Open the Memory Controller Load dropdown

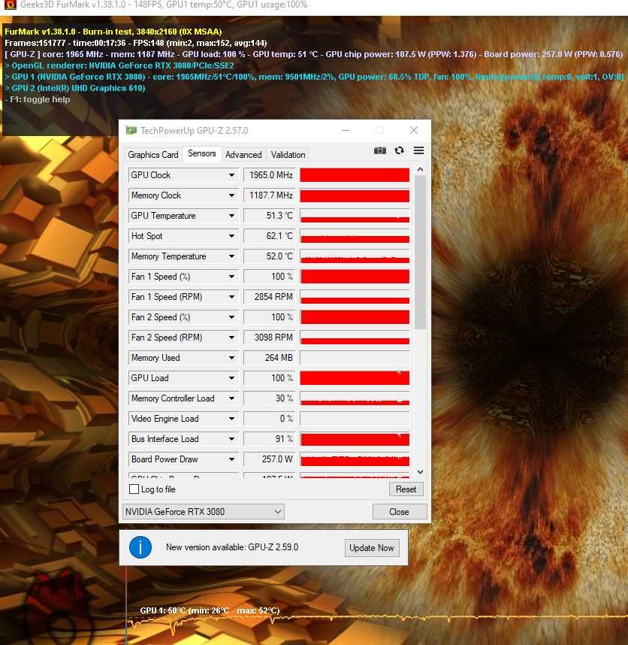pos(232,398)
